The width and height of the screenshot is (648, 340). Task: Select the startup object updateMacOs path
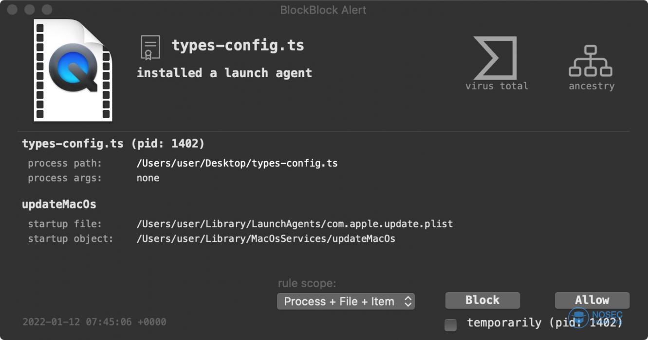pyautogui.click(x=266, y=238)
